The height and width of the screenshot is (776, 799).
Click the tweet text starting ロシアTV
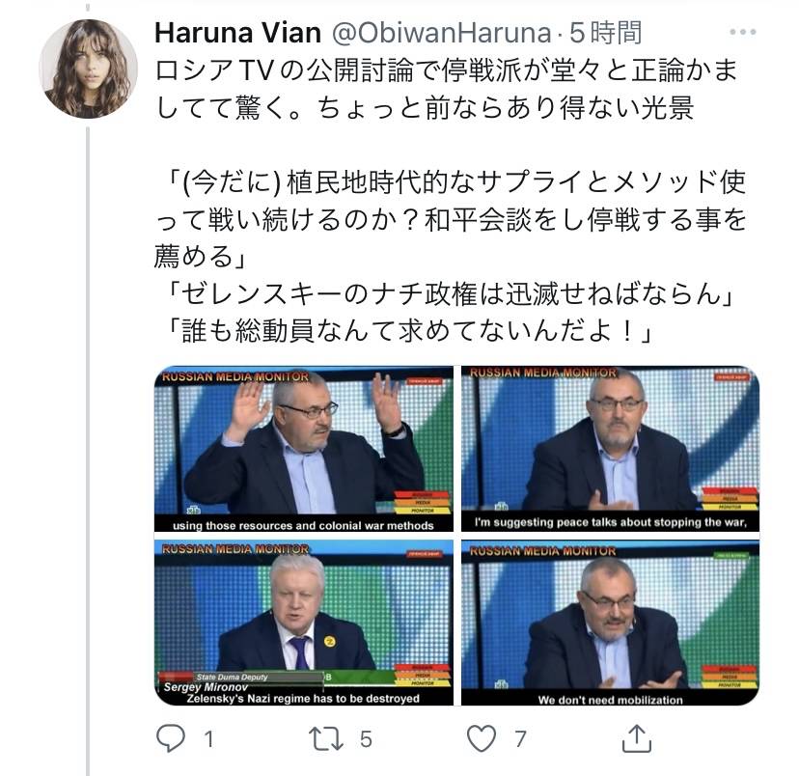tap(447, 89)
